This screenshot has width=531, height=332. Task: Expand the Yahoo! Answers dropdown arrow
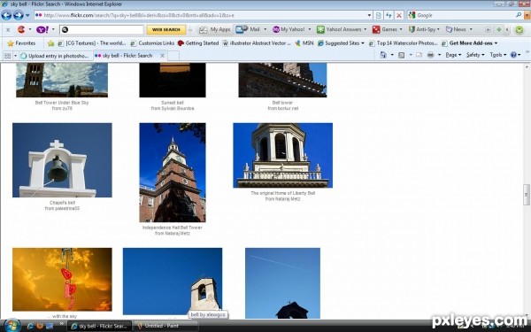pos(365,29)
